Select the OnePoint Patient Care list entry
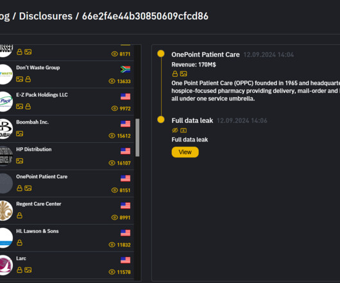Image resolution: width=340 pixels, height=283 pixels. click(67, 184)
